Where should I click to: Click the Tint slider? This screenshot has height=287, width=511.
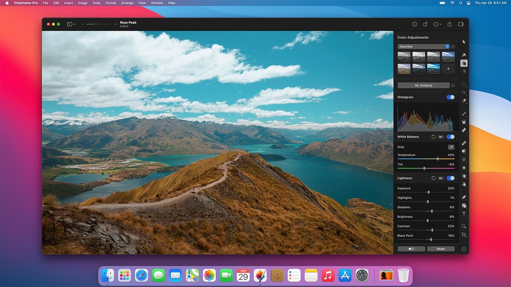tap(426, 168)
